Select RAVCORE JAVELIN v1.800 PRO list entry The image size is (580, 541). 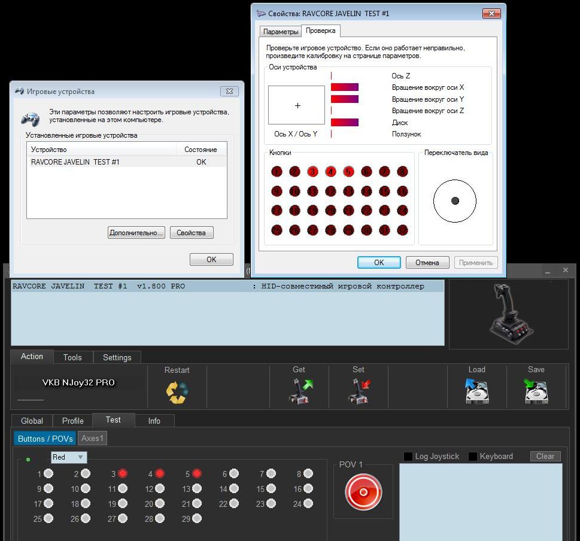click(x=227, y=286)
